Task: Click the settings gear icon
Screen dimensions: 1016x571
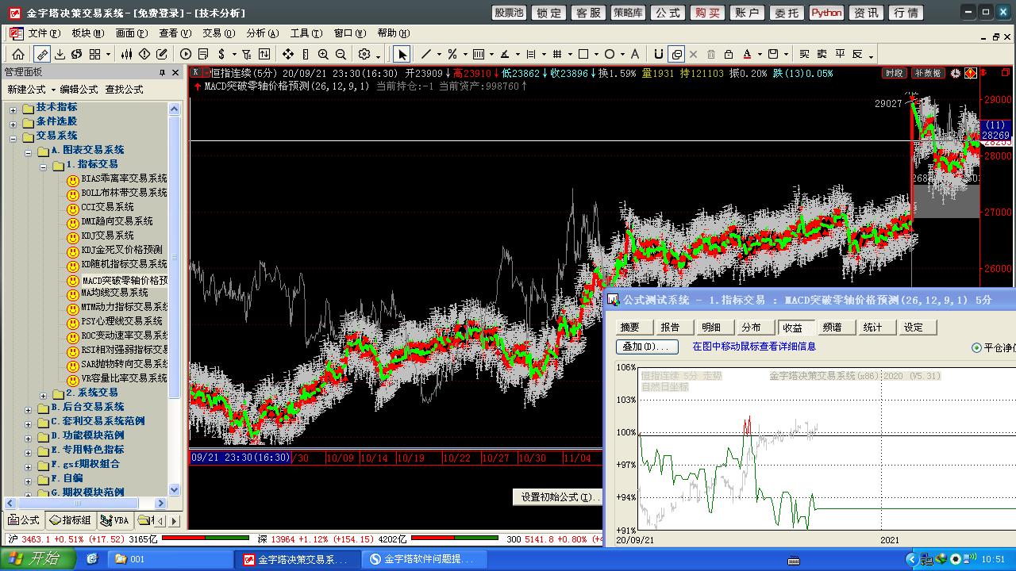Action: tap(364, 54)
